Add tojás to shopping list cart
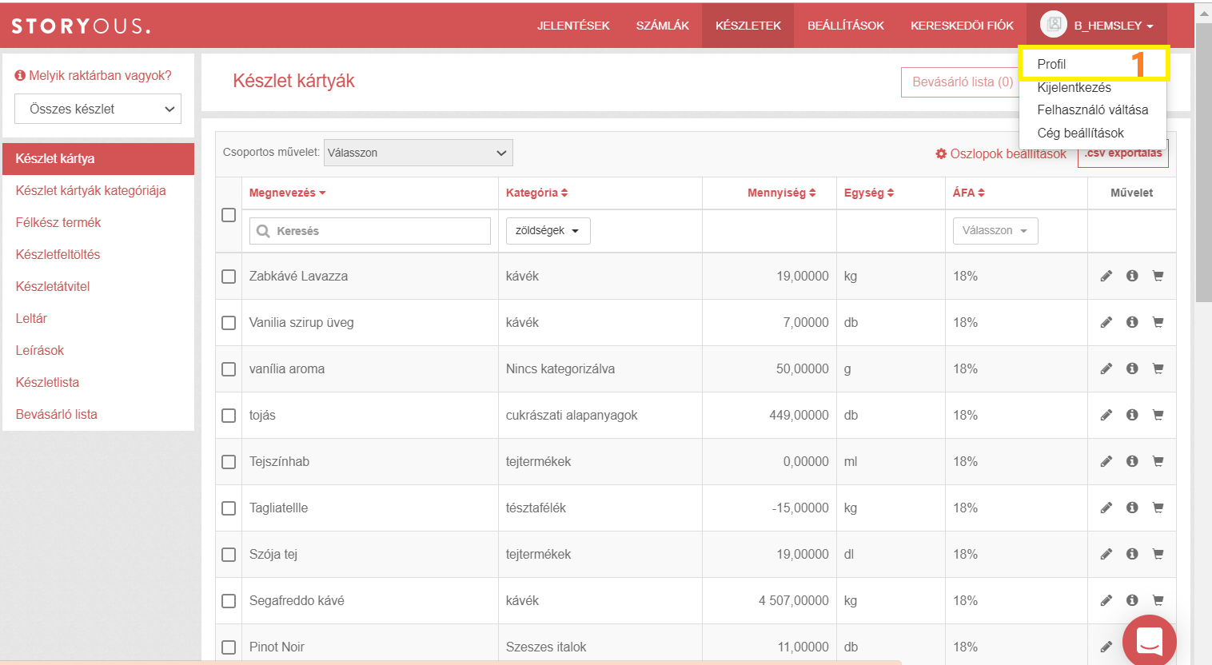Screen dimensions: 1212x665 1158,415
